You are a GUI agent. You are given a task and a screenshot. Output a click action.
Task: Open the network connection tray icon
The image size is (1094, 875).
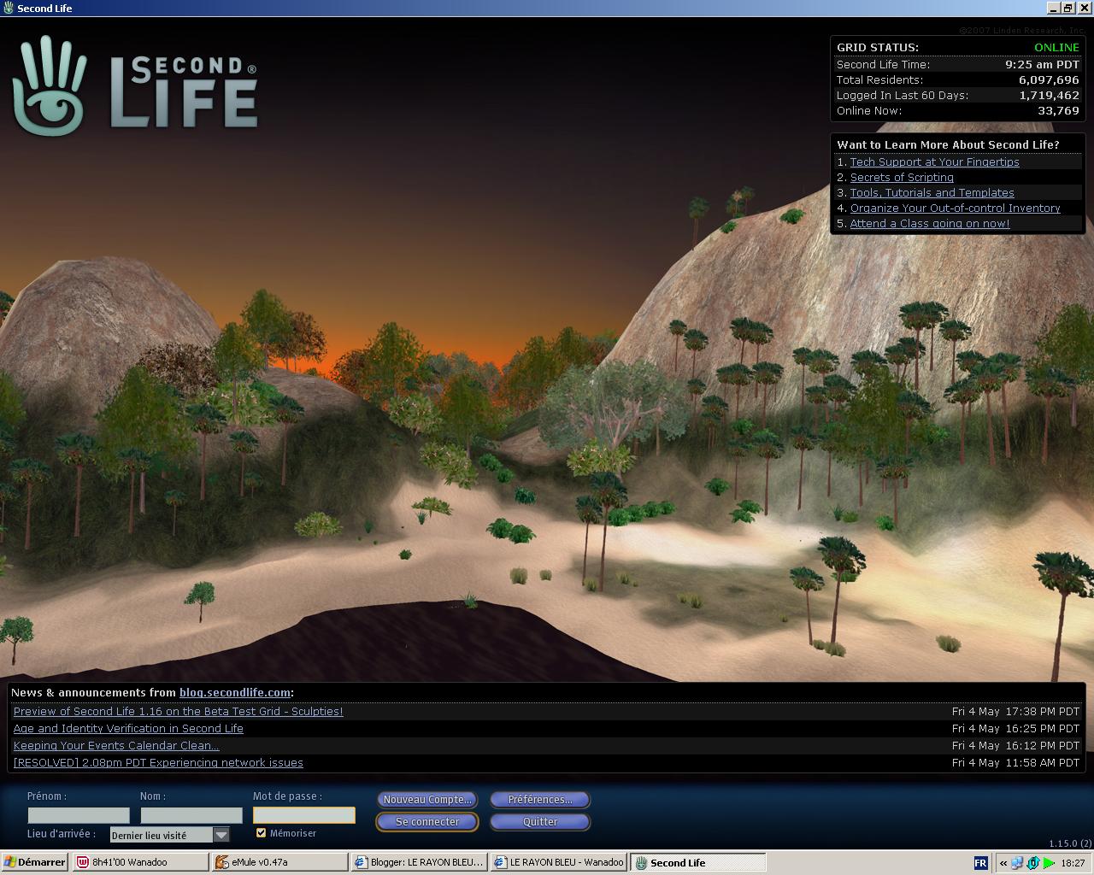pyautogui.click(x=1018, y=863)
